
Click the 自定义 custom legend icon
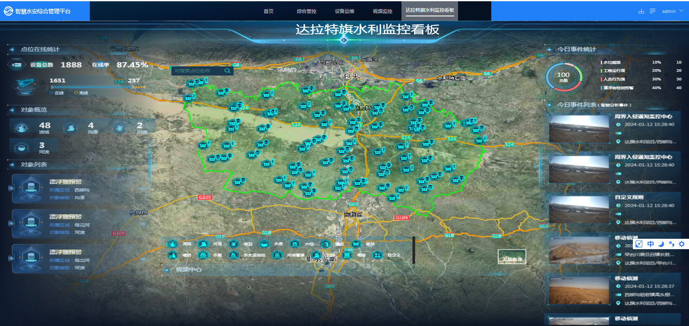[x=377, y=255]
